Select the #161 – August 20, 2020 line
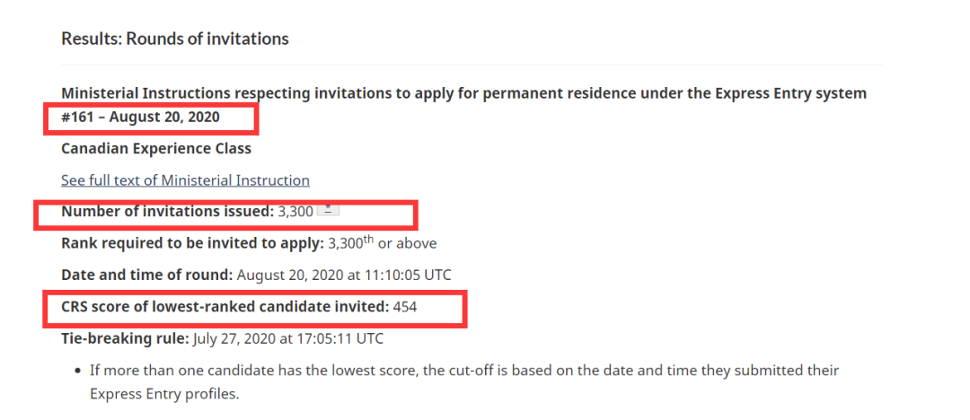This screenshot has width=970, height=420. pyautogui.click(x=140, y=117)
